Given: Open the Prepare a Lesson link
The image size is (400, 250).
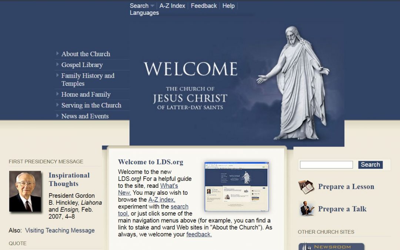Looking at the screenshot, I should 346,186.
